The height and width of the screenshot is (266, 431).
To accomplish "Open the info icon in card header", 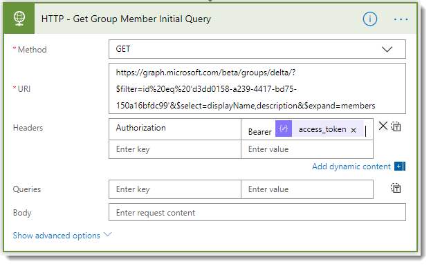I will [x=369, y=19].
